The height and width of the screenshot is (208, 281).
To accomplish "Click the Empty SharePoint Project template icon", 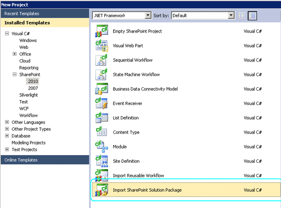I will click(101, 31).
